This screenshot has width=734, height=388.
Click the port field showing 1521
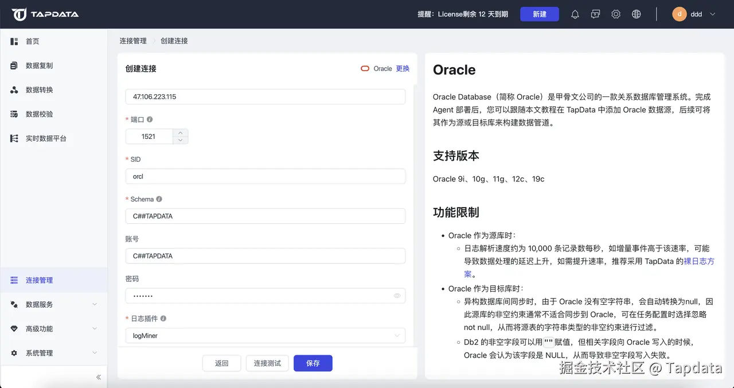(149, 137)
